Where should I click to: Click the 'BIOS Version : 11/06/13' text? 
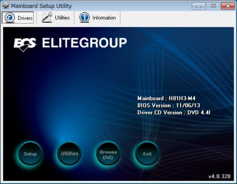coord(169,105)
